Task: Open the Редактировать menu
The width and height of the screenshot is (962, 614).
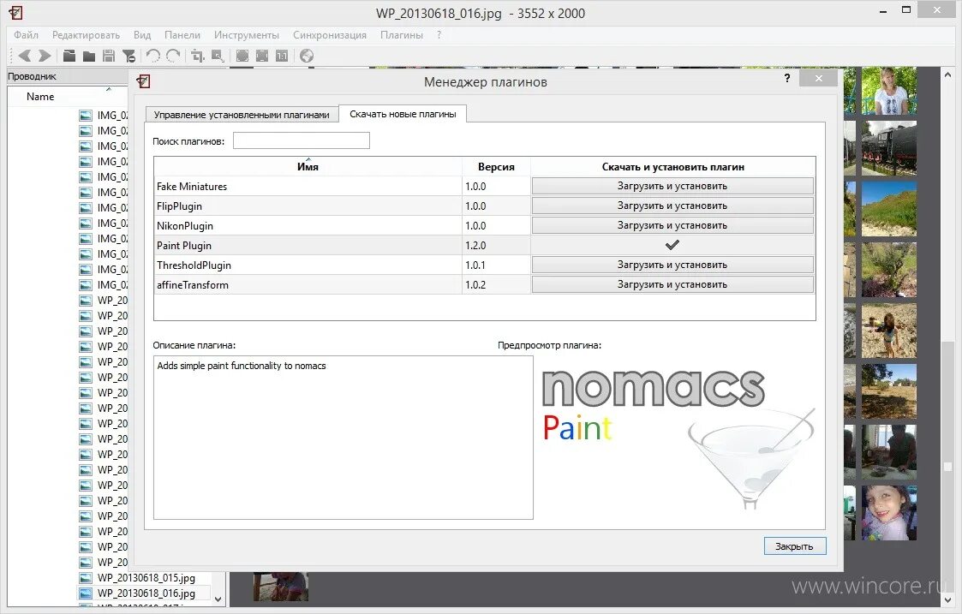Action: pos(86,35)
